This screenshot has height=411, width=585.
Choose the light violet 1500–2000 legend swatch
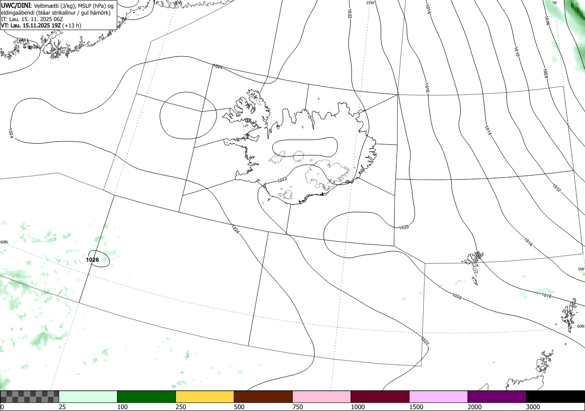[439, 396]
